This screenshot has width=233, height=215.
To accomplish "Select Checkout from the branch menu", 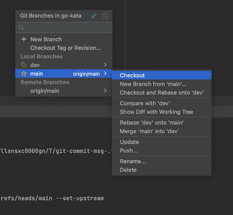I will point(132,76).
